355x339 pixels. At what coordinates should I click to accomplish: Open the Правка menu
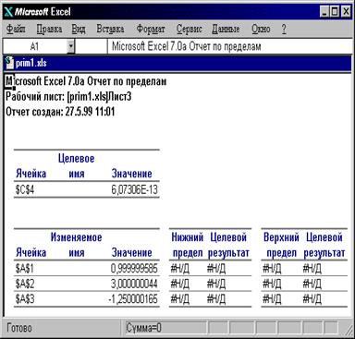[49, 30]
